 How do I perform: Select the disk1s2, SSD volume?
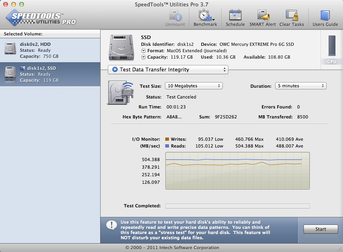tap(50, 74)
